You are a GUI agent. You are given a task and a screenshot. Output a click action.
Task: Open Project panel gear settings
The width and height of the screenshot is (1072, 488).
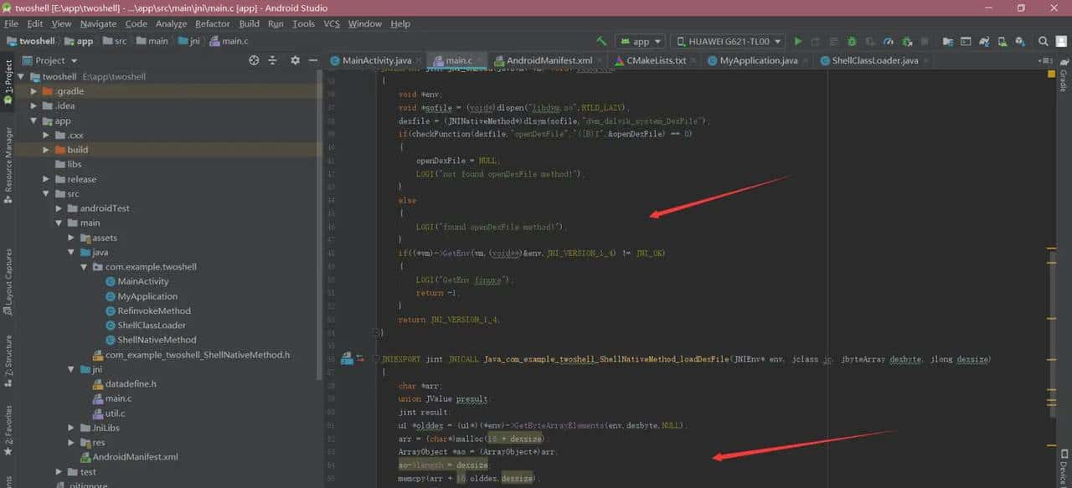295,60
